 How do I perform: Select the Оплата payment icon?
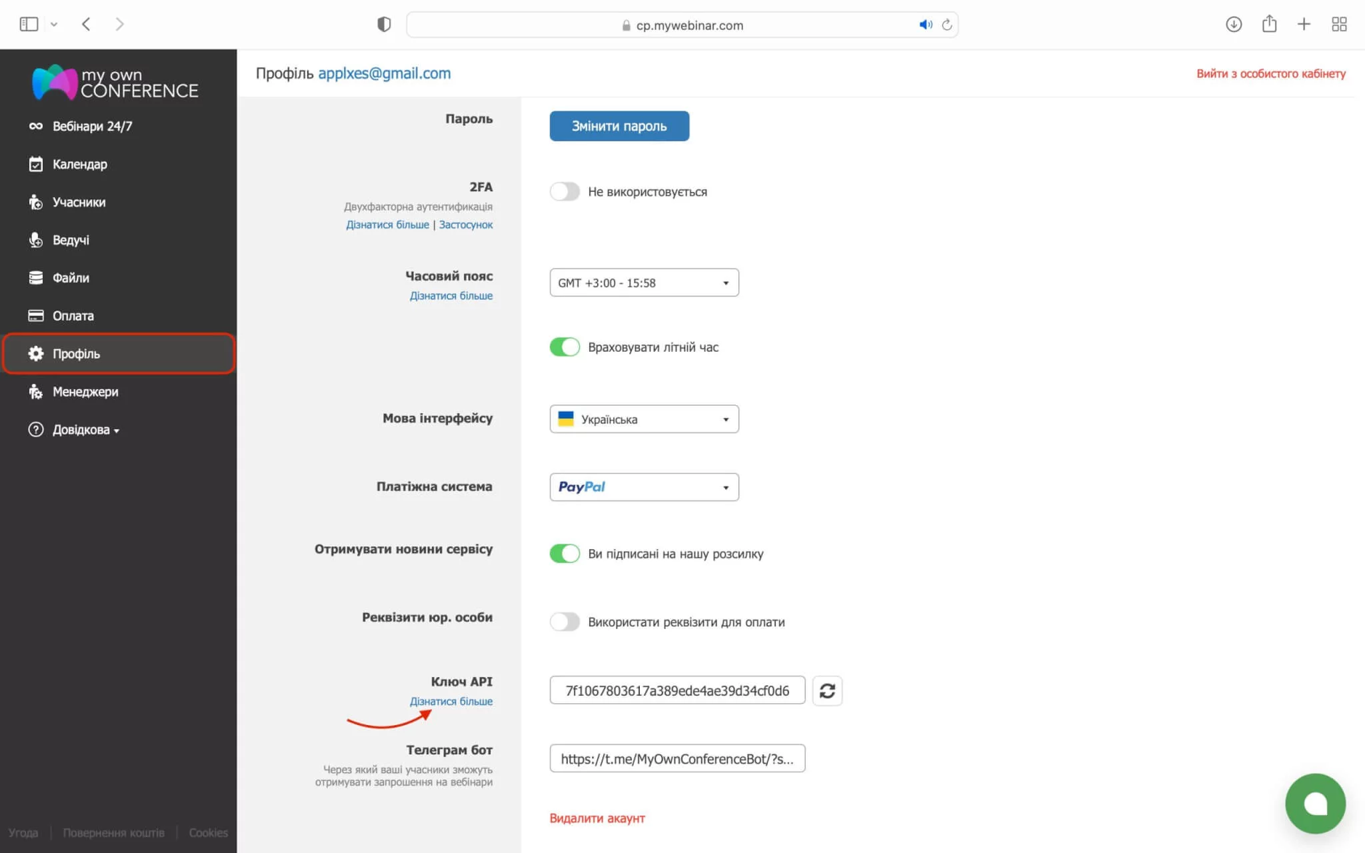click(x=36, y=315)
